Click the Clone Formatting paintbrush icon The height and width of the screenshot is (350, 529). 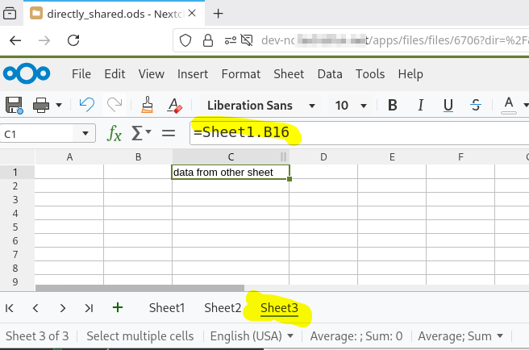tap(147, 105)
